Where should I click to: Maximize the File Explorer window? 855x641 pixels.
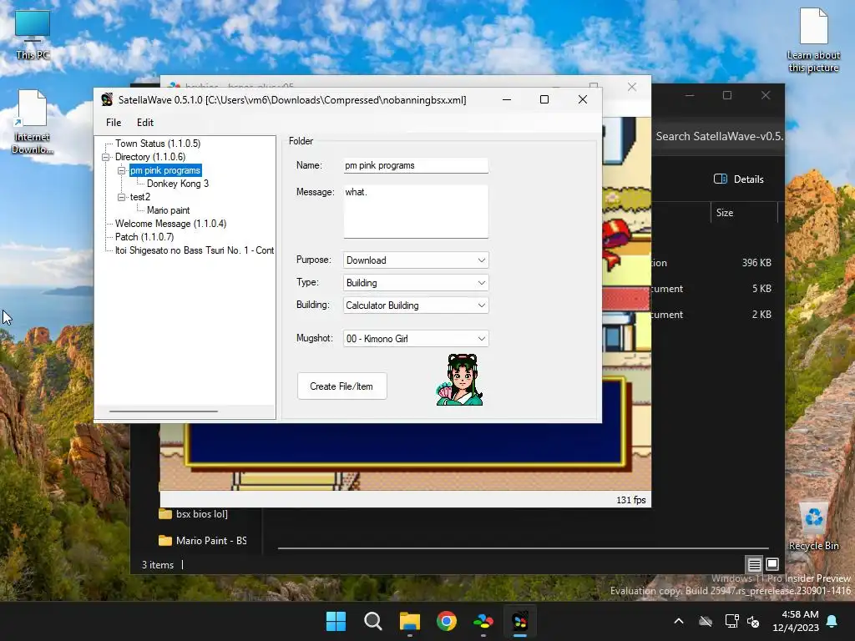point(727,95)
